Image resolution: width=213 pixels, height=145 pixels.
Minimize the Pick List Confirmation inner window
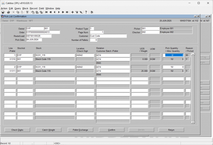(195, 16)
